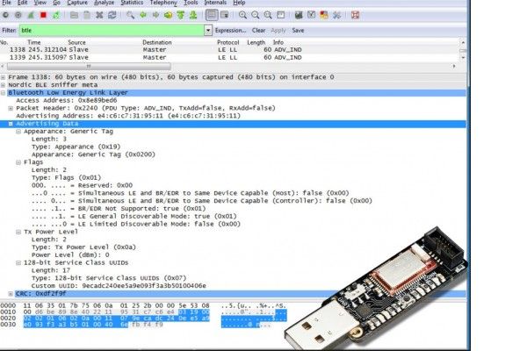
Task: Edit capture filters toolbar icon
Action: 299,15
